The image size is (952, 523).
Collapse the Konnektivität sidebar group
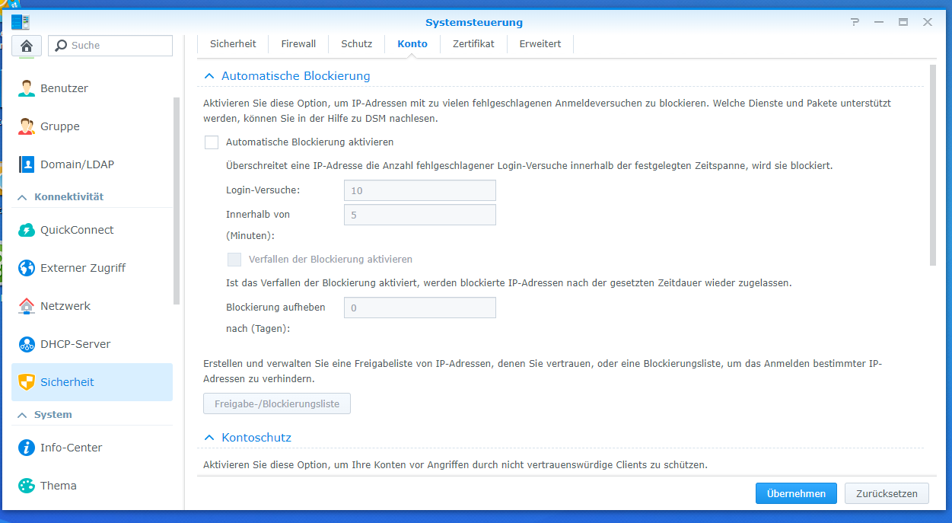22,197
